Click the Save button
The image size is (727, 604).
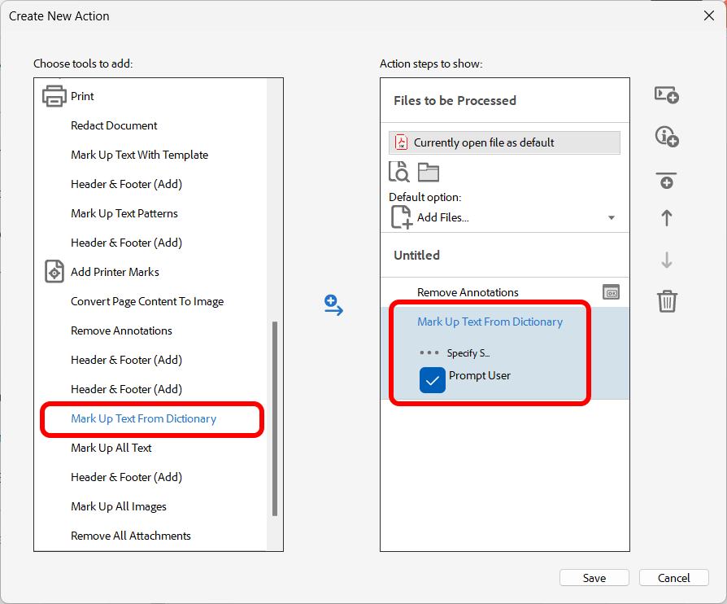tap(594, 578)
